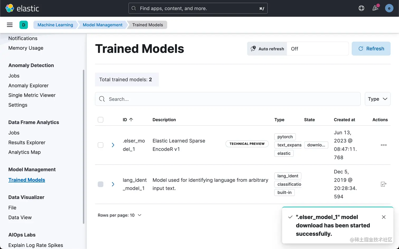Open Explain Log Rate Spikes
The image size is (399, 249).
[36, 245]
